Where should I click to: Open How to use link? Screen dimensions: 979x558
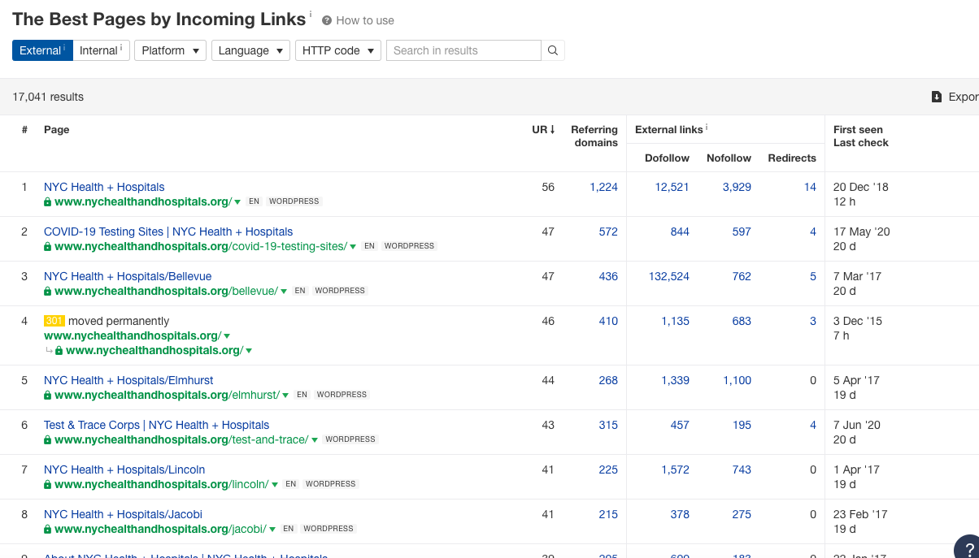365,20
